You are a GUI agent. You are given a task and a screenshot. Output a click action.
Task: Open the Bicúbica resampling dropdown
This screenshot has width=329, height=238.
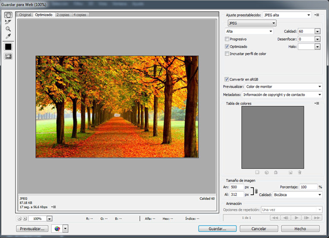coord(297,195)
